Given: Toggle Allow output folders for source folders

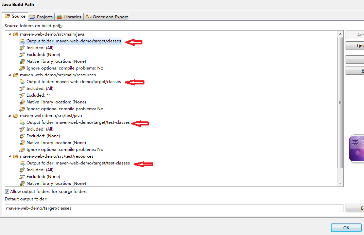Looking at the screenshot, I should (x=7, y=192).
